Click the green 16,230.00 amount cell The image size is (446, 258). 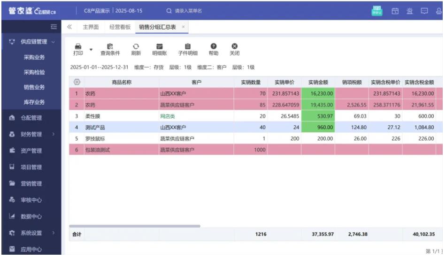coord(318,94)
